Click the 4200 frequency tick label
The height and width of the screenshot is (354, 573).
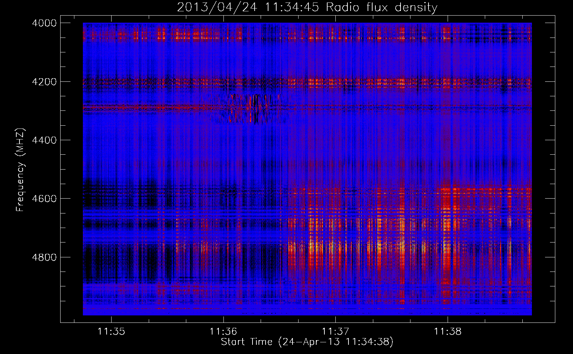tap(44, 82)
